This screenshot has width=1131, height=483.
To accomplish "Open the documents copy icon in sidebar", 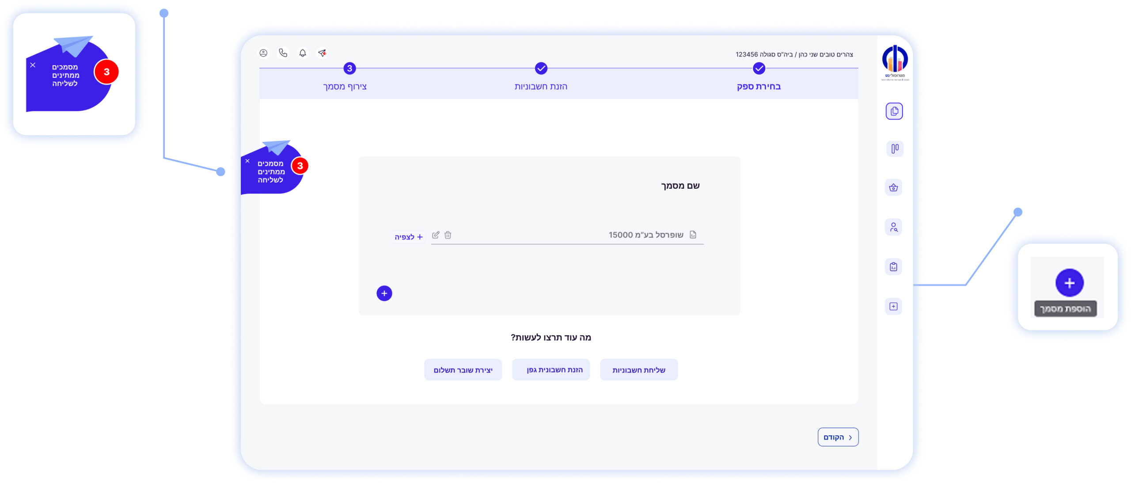I will [x=894, y=111].
